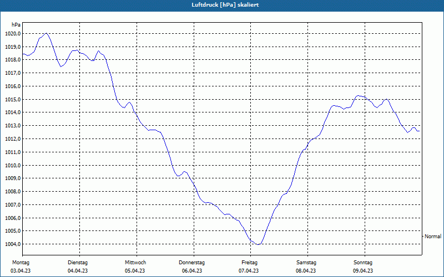The image size is (444, 277).
Task: Click the pressure curve's peak at 1020 hPa
Action: (46, 33)
